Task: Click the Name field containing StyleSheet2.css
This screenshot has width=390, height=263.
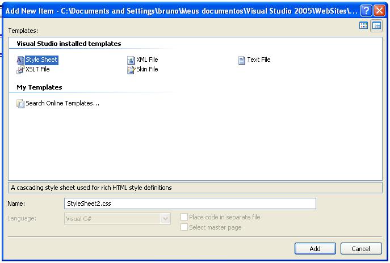Action: click(190, 203)
